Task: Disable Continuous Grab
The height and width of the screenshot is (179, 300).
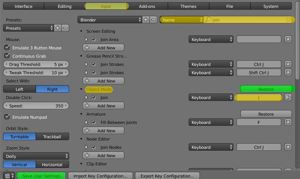Action: pyautogui.click(x=7, y=56)
